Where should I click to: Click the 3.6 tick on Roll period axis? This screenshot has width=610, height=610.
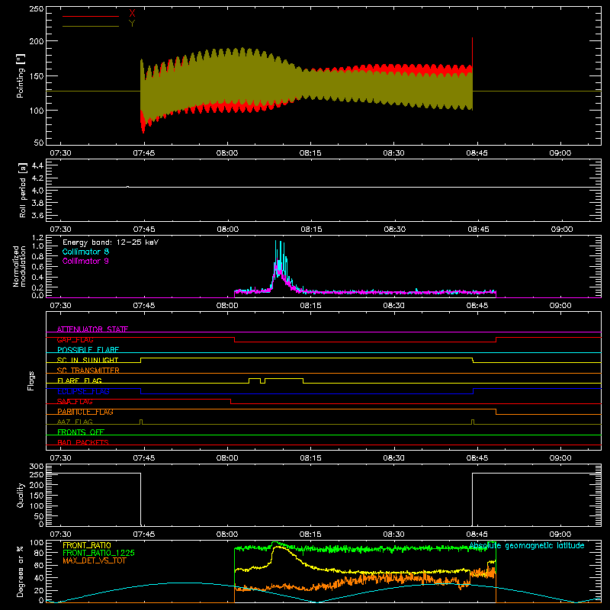pyautogui.click(x=37, y=215)
